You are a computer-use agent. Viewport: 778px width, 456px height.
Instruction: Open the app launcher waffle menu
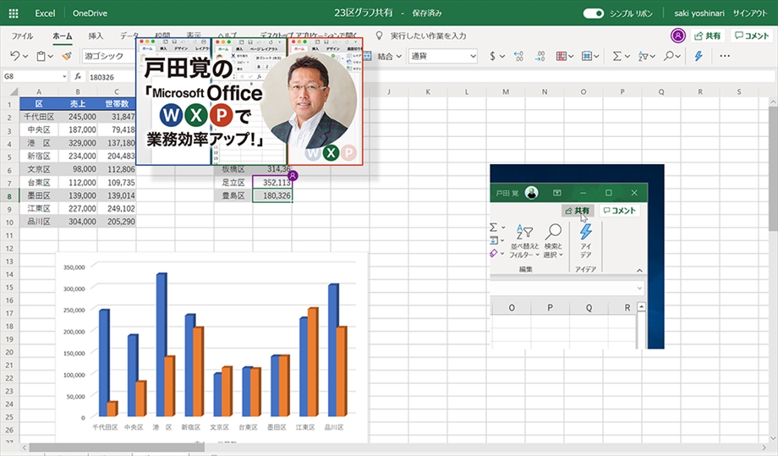coord(14,14)
